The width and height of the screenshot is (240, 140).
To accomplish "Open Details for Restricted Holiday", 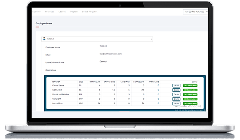I will pyautogui.click(x=176, y=94).
